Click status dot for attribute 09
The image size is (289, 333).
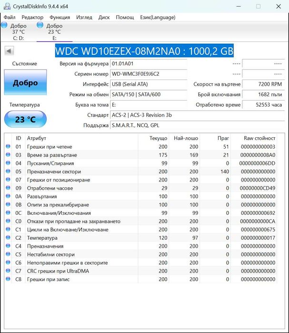pos(8,188)
